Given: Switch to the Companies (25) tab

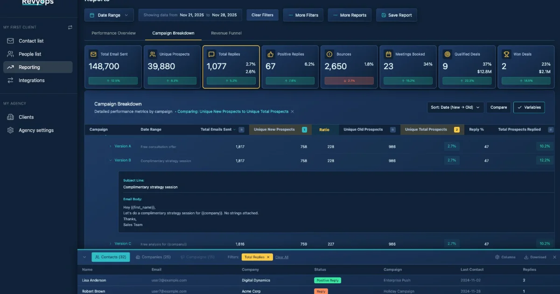Looking at the screenshot, I should 153,257.
